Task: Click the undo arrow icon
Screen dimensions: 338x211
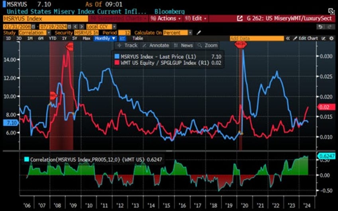Action: pyautogui.click(x=320, y=26)
